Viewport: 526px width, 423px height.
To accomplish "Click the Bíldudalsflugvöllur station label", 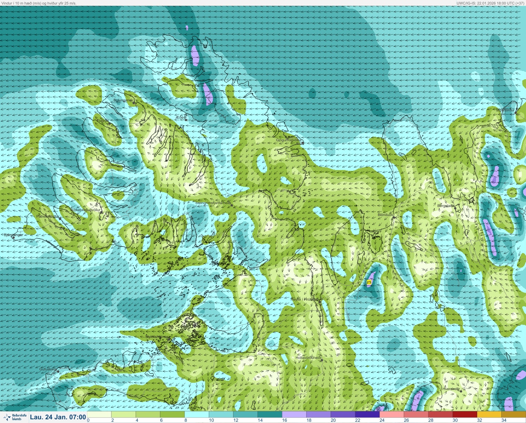I will [86, 210].
